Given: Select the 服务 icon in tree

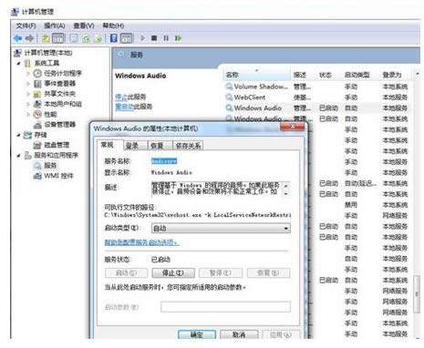Looking at the screenshot, I should (x=37, y=166).
